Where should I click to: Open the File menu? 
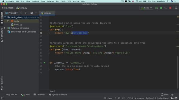[x=17, y=1]
